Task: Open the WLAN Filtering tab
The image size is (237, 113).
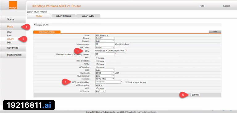Action: pyautogui.click(x=64, y=16)
